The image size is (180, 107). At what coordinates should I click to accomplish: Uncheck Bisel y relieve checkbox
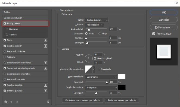pyautogui.click(x=5, y=24)
